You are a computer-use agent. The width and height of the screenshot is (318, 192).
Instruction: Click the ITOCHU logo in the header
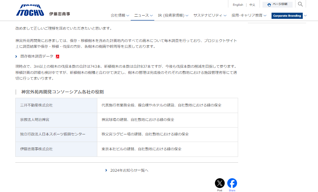click(30, 10)
